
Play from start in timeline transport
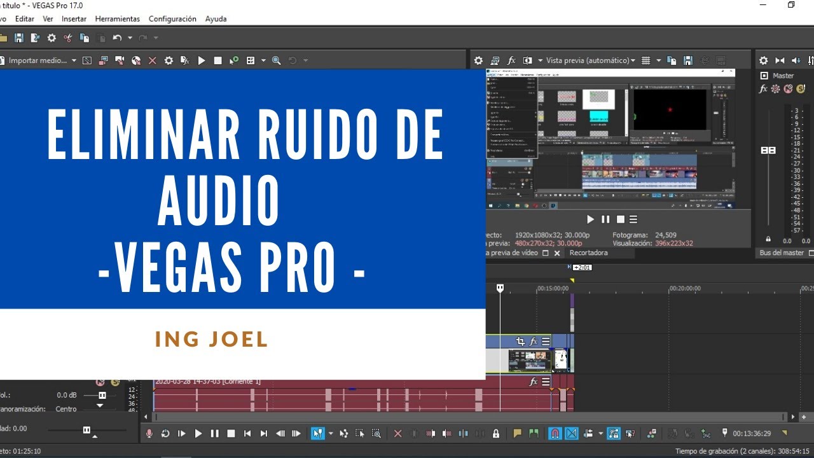coord(182,433)
